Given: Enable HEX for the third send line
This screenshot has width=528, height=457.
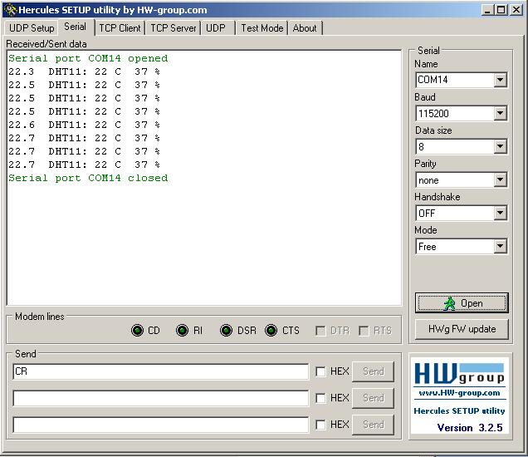Looking at the screenshot, I should [x=320, y=425].
